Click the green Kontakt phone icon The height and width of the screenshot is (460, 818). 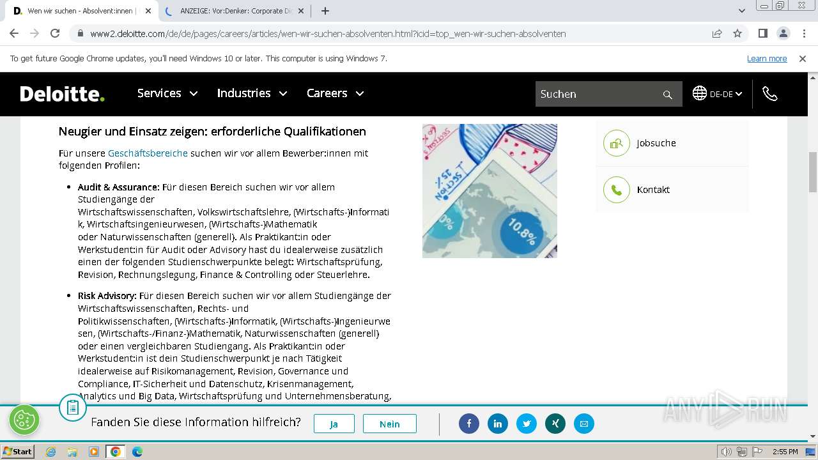617,190
